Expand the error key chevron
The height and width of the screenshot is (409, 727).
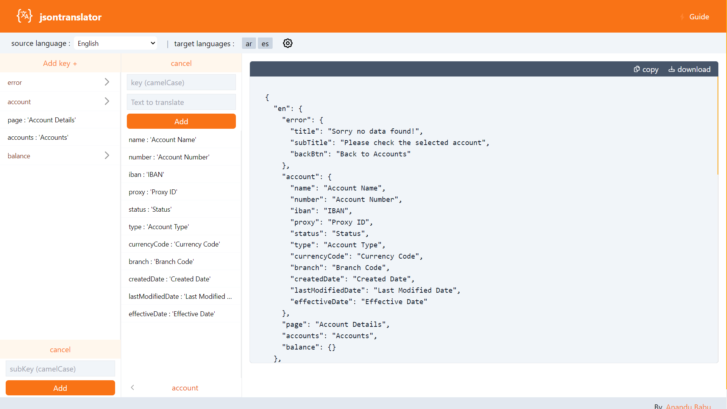click(x=107, y=82)
